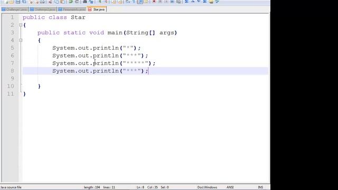Click line number 1 in the margin
This screenshot has height=190, width=338.
click(12, 17)
